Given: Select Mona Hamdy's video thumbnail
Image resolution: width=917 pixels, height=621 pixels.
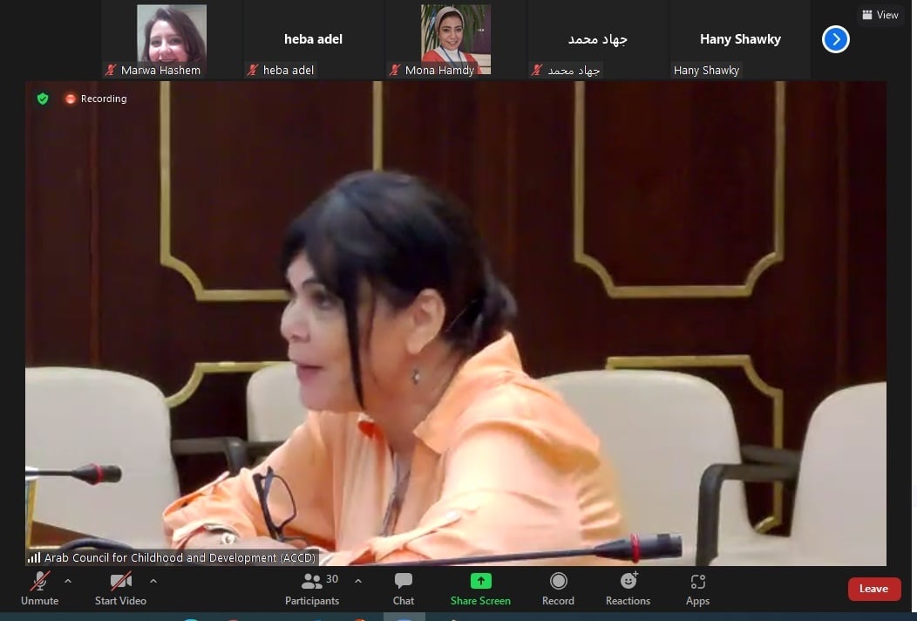Looking at the screenshot, I should click(x=456, y=39).
